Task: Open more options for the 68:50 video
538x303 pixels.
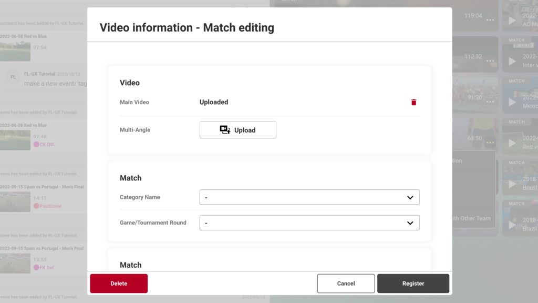Action: 490,143
